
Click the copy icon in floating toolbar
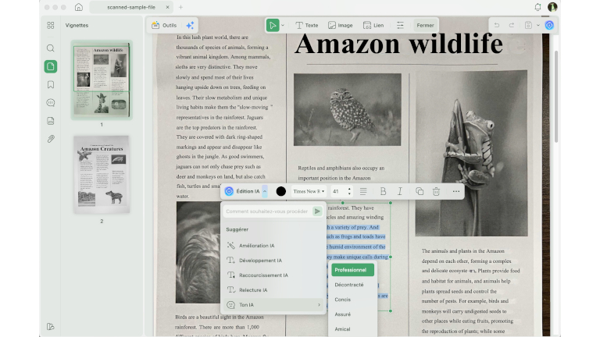pos(420,191)
